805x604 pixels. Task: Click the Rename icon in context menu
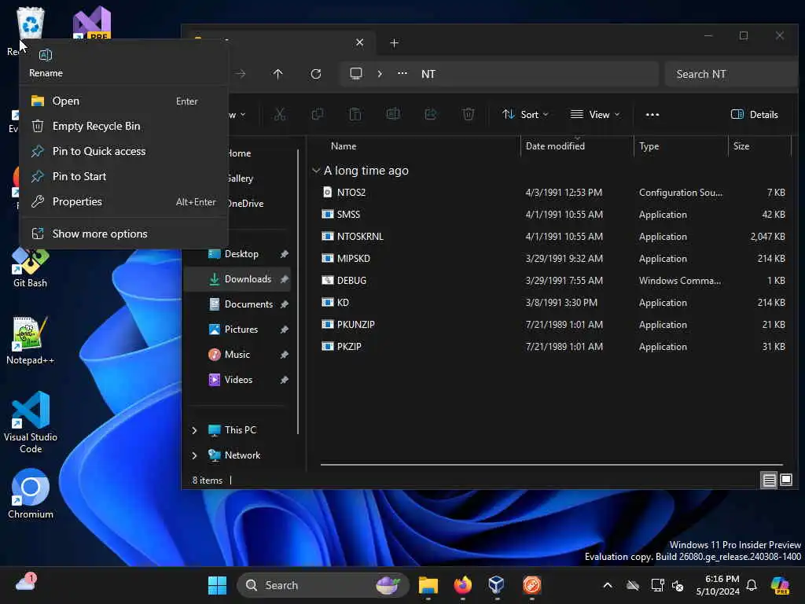coord(46,56)
